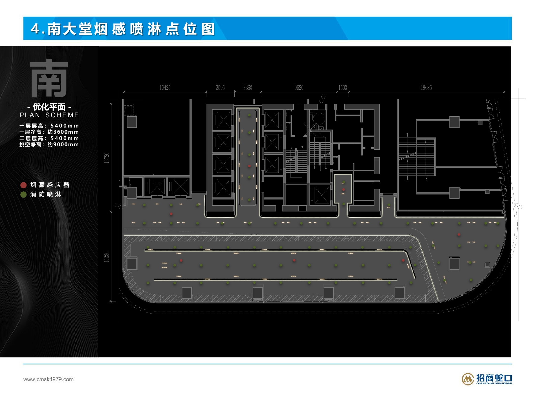The width and height of the screenshot is (535, 401).
Task: Click the 13720 vertical dimension label
Action: [x=107, y=158]
